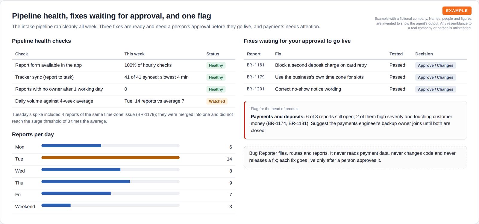Viewport: 479px width, 224px height.
Task: Click 'Tracker sync (report to task)' check
Action: point(44,77)
